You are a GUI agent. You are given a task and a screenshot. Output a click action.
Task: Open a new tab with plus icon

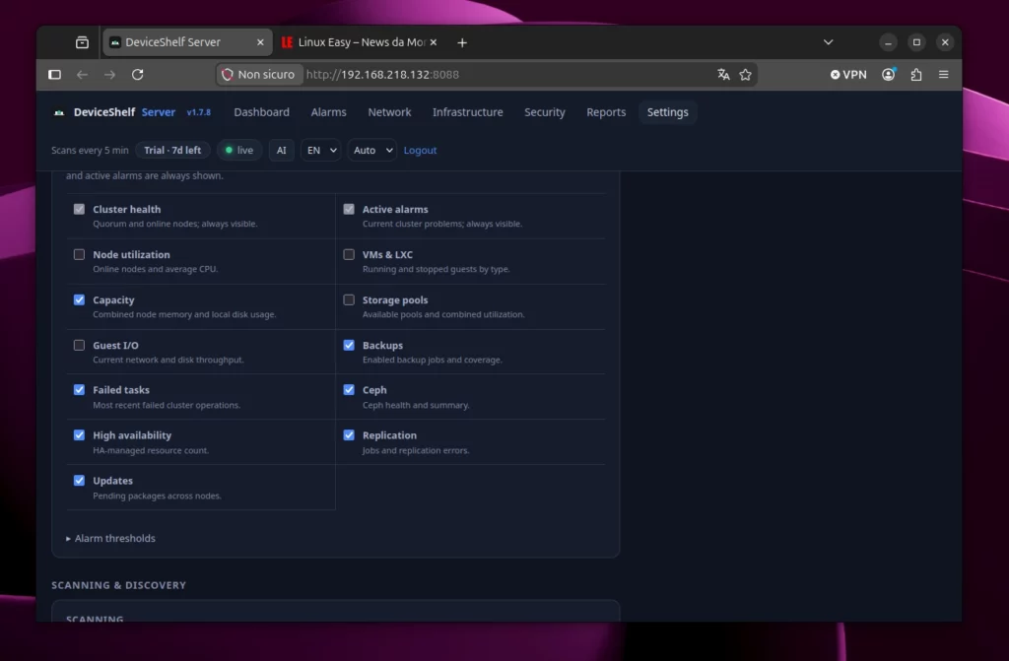[462, 42]
